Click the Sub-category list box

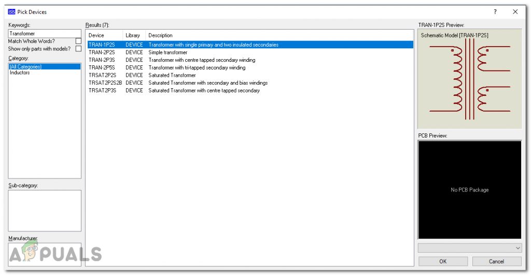point(45,210)
